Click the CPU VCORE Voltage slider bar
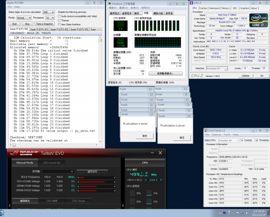This screenshot has width=270, height=217. [x=97, y=182]
